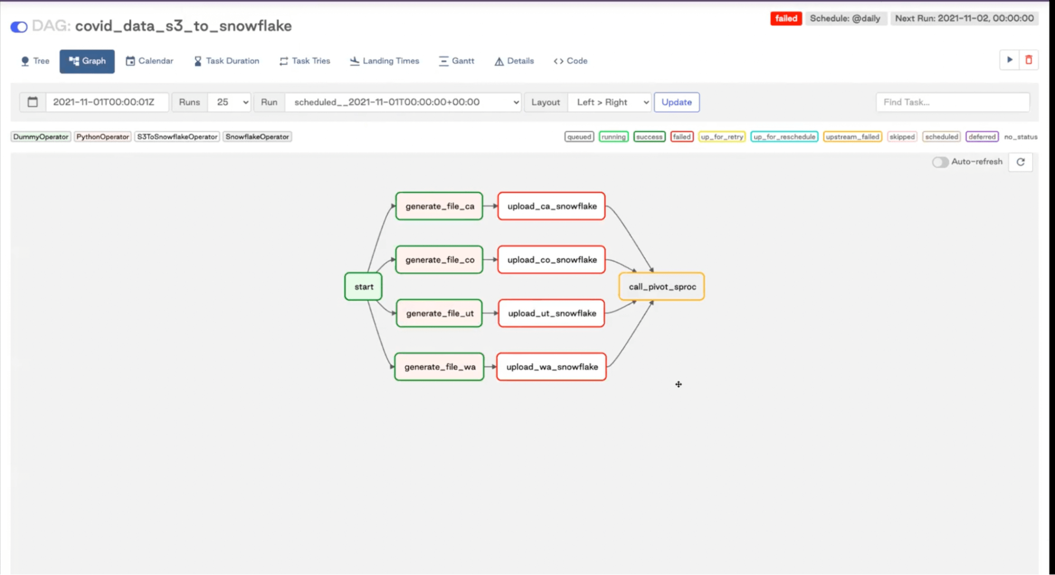Click the Trigger DAG play icon
The height and width of the screenshot is (575, 1055).
click(x=1009, y=60)
